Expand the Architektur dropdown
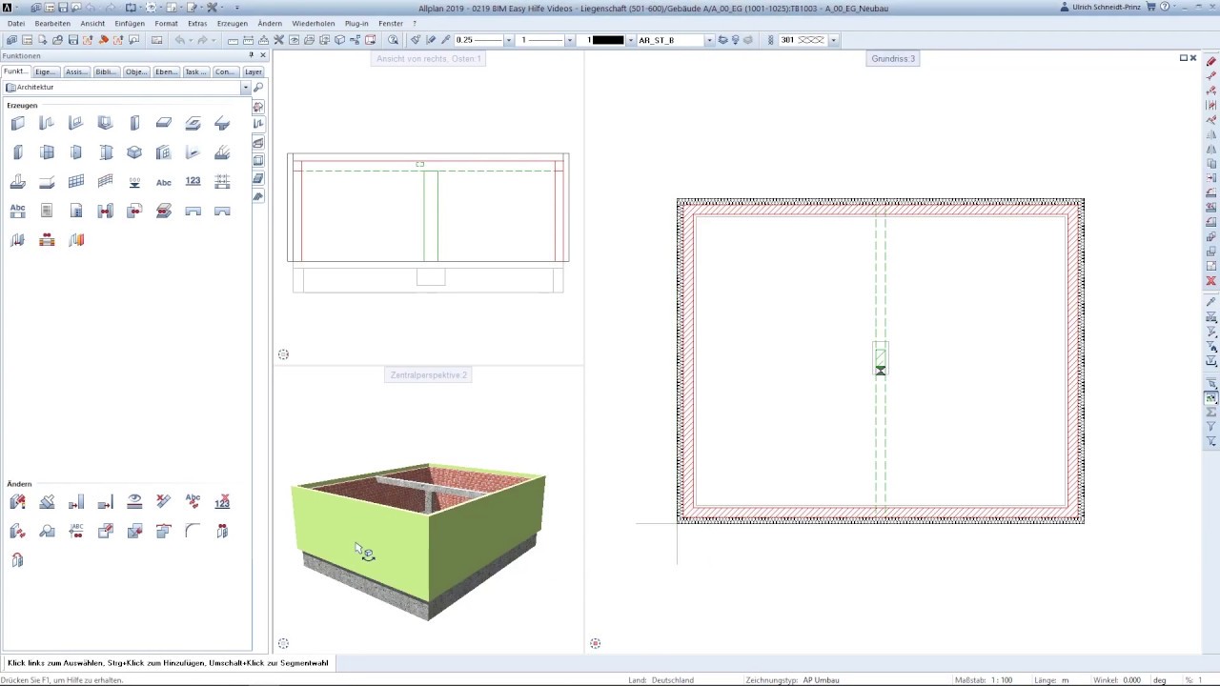The height and width of the screenshot is (686, 1220). [245, 88]
